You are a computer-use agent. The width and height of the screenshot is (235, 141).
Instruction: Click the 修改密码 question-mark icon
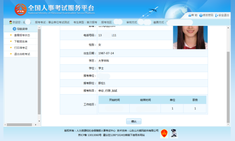pyautogui.click(x=201, y=15)
